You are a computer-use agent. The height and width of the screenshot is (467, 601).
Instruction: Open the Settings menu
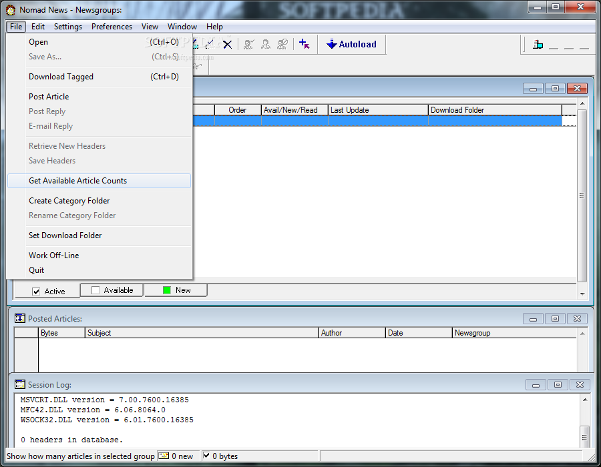68,27
